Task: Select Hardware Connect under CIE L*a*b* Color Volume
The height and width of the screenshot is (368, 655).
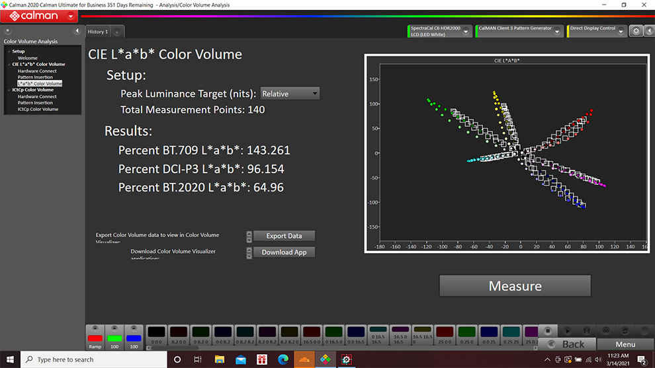Action: coord(37,71)
